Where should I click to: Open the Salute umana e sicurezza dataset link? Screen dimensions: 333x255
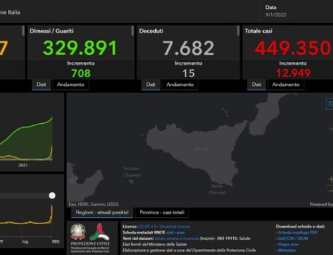pos(176,238)
